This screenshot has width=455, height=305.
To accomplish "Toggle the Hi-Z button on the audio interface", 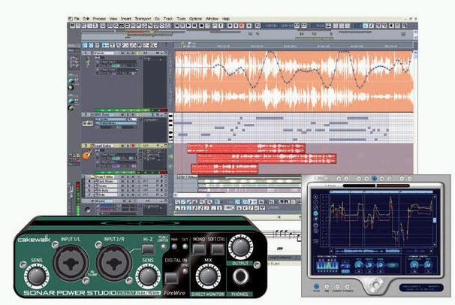I will pos(148,249).
